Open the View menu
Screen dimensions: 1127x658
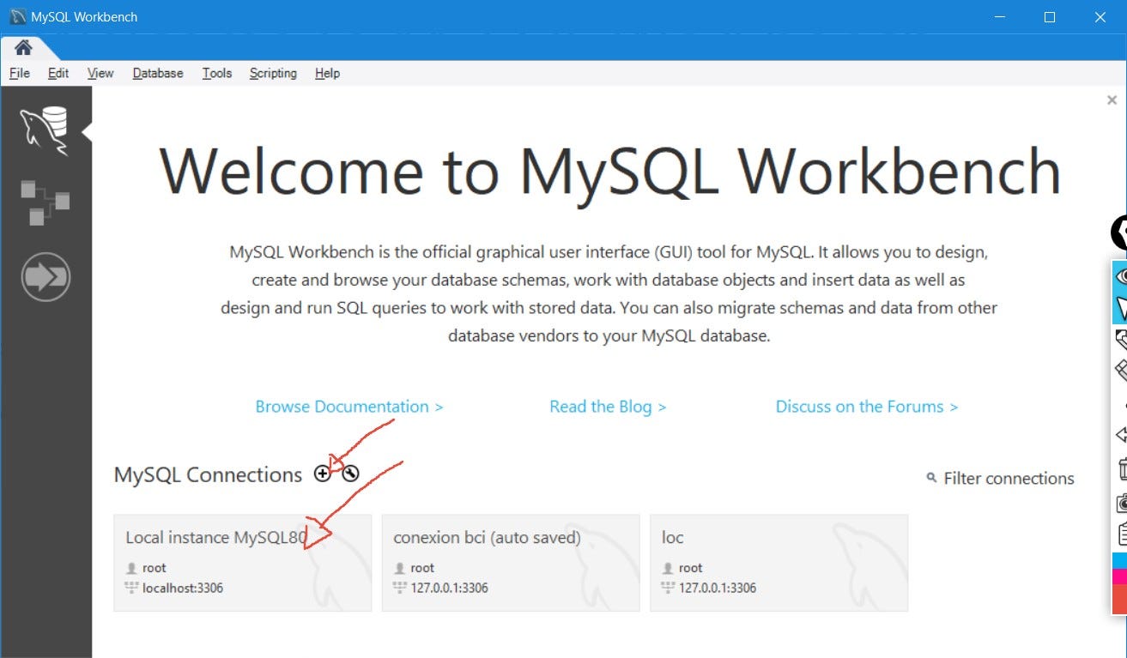click(100, 73)
